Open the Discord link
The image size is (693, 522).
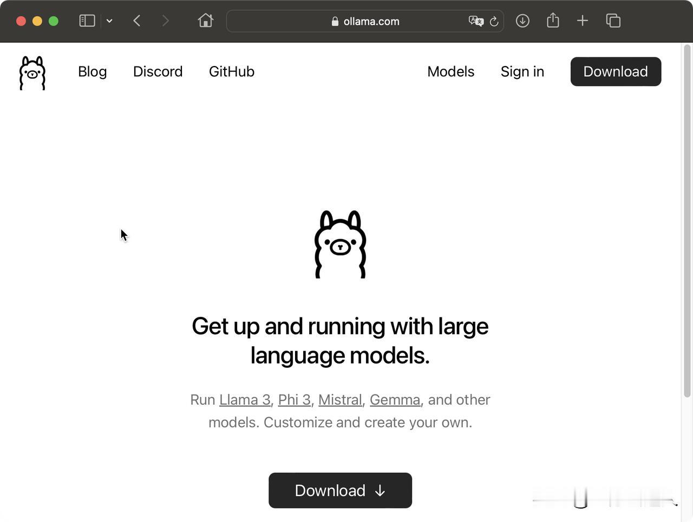[x=158, y=71]
